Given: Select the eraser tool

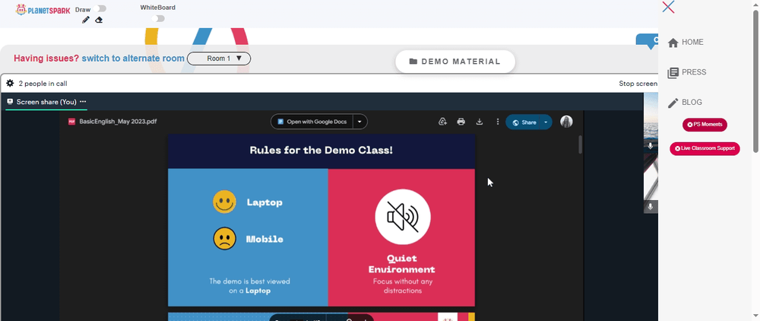Looking at the screenshot, I should pyautogui.click(x=99, y=20).
